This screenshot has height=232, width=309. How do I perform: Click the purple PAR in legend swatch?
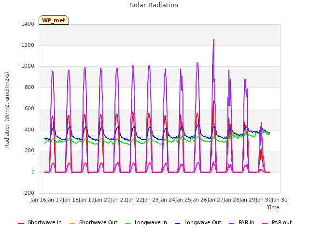pos(232,223)
